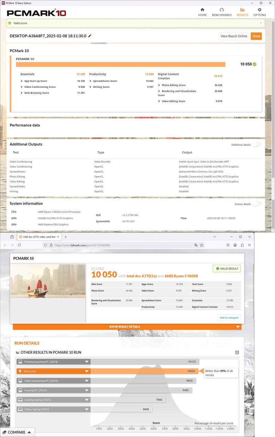Image resolution: width=275 pixels, height=437 pixels.
Task: Open browser hamburger menu
Action: point(249,245)
